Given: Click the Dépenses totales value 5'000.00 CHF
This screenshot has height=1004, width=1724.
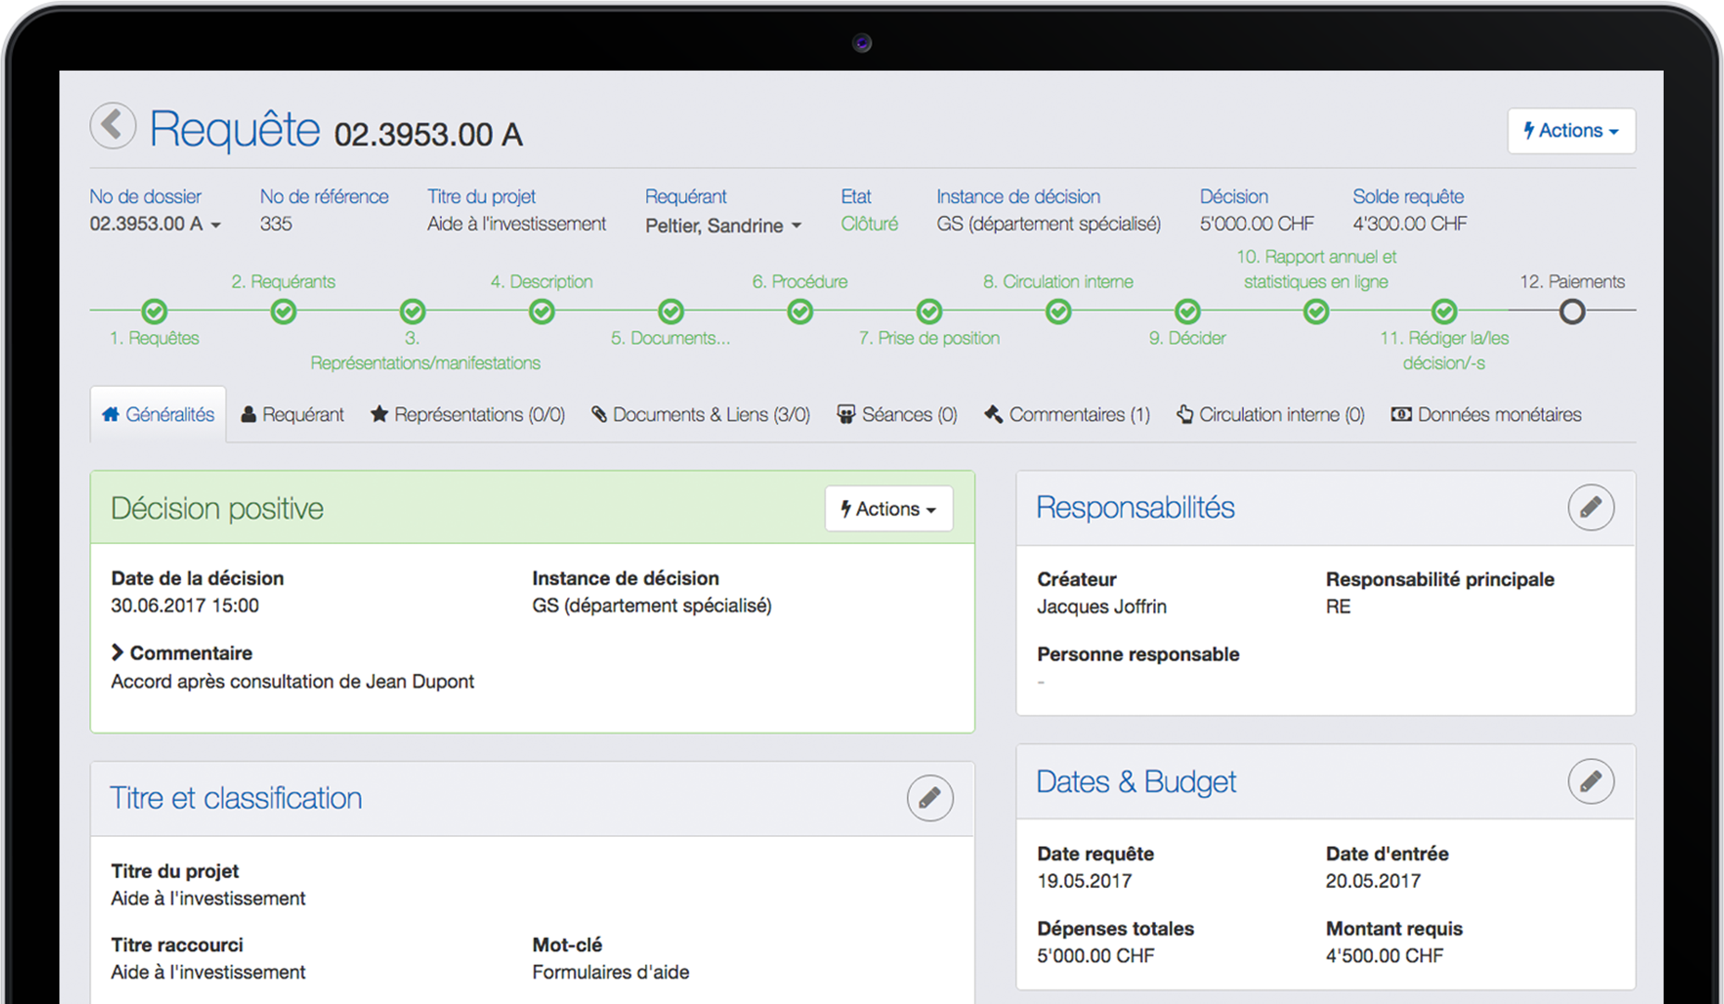Looking at the screenshot, I should pyautogui.click(x=1095, y=956).
